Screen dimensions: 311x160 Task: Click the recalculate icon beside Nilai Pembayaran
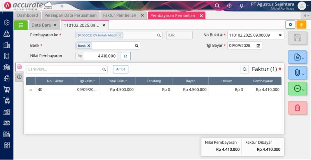point(126,56)
